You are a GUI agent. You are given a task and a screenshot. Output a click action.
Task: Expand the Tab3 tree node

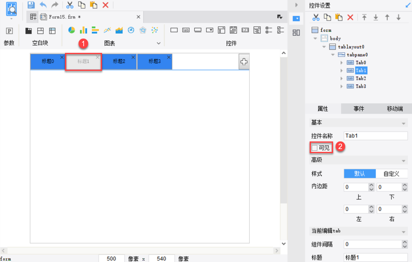342,86
